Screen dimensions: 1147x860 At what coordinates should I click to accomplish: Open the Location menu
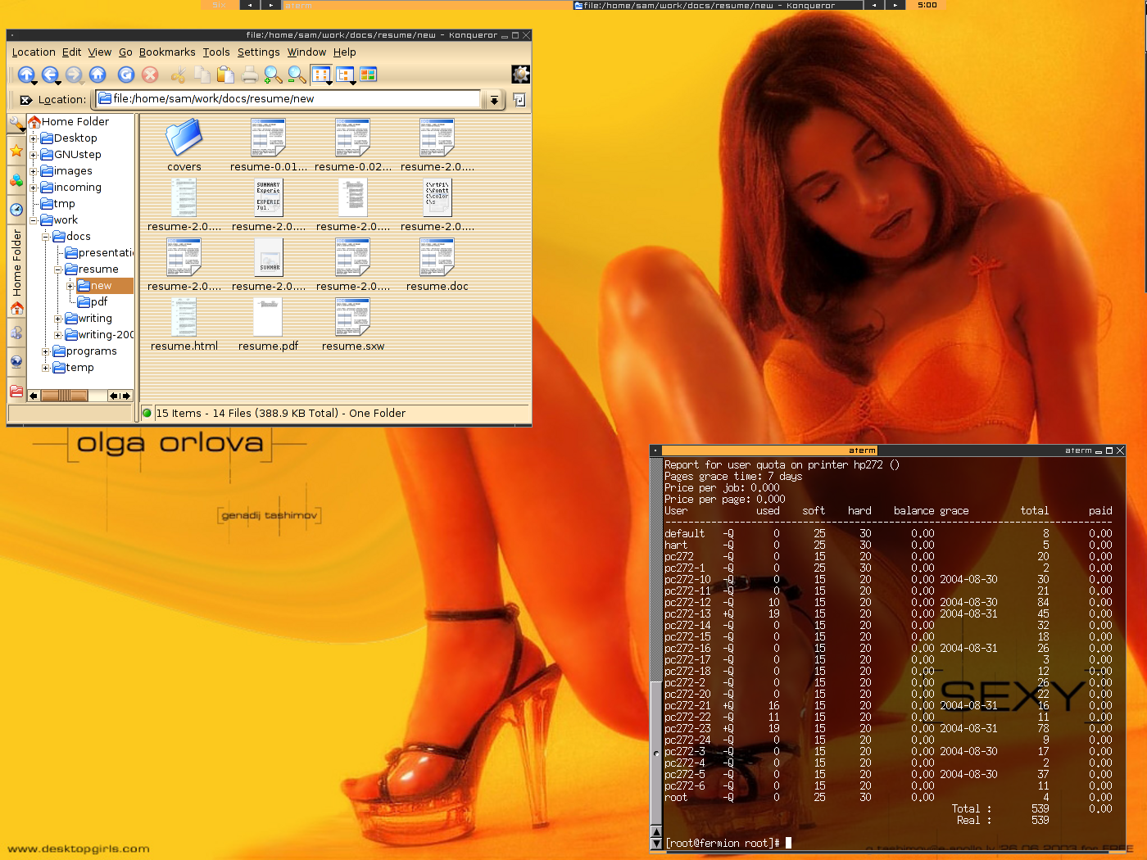click(34, 52)
